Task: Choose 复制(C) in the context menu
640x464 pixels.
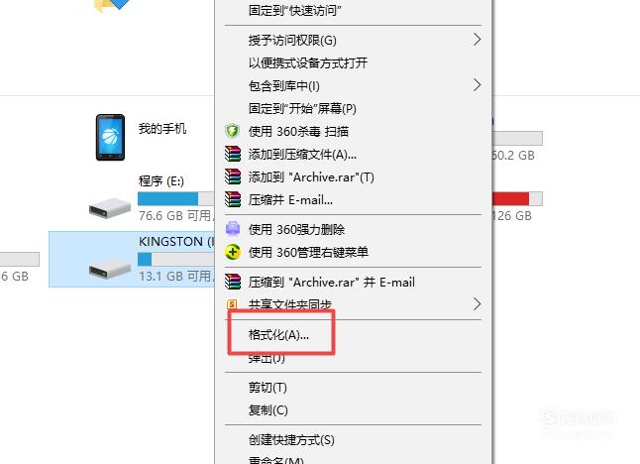Action: pos(268,410)
